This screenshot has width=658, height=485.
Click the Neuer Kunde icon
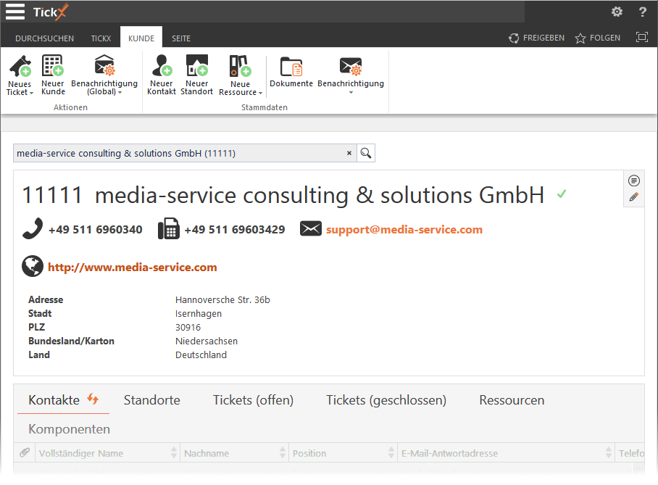click(52, 66)
